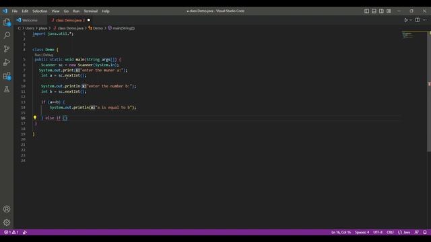Open the Run menu
Screen dimensions: 431x242
pyautogui.click(x=76, y=11)
